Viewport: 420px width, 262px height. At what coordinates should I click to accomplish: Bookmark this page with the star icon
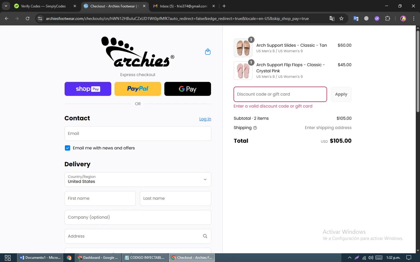(341, 18)
